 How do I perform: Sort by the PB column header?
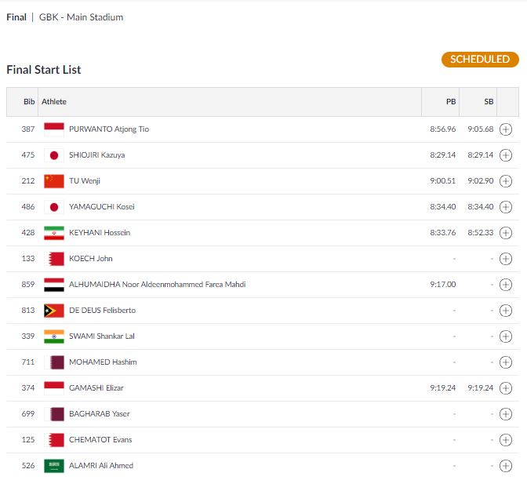click(x=451, y=102)
